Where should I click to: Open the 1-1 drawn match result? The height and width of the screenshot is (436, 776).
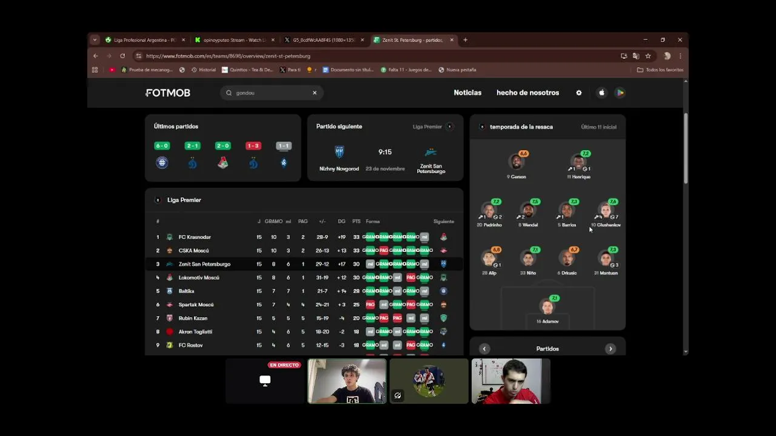(x=284, y=146)
